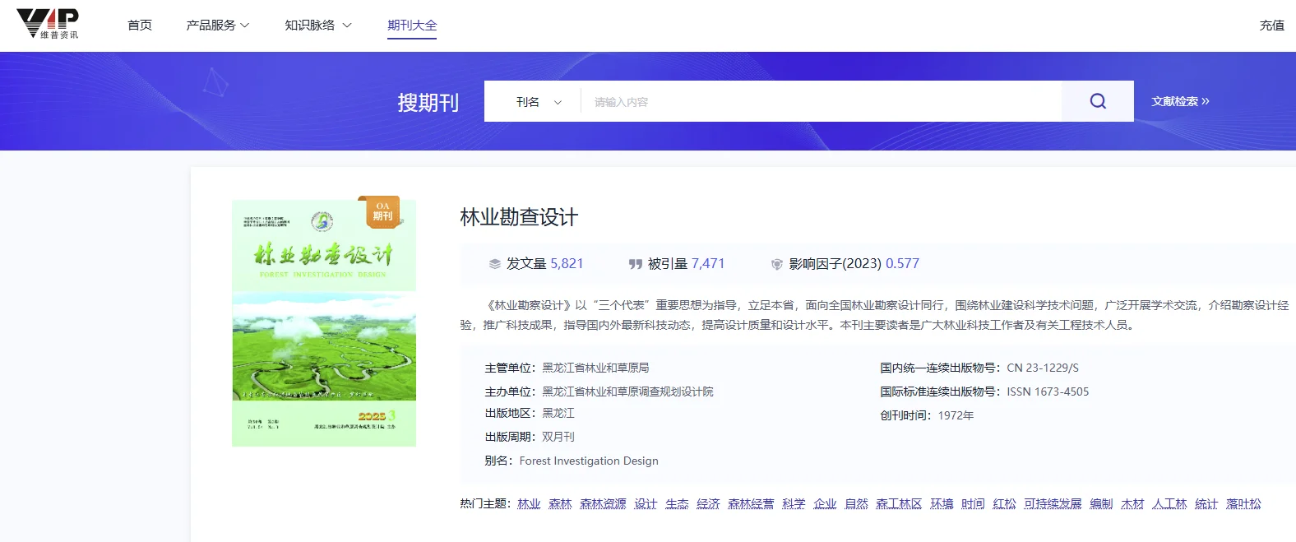1296x542 pixels.
Task: Click the 林业勘查设计 journal title
Action: coord(519,217)
